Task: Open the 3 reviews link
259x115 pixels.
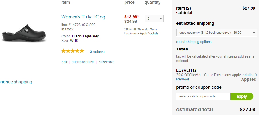Action: click(97, 52)
